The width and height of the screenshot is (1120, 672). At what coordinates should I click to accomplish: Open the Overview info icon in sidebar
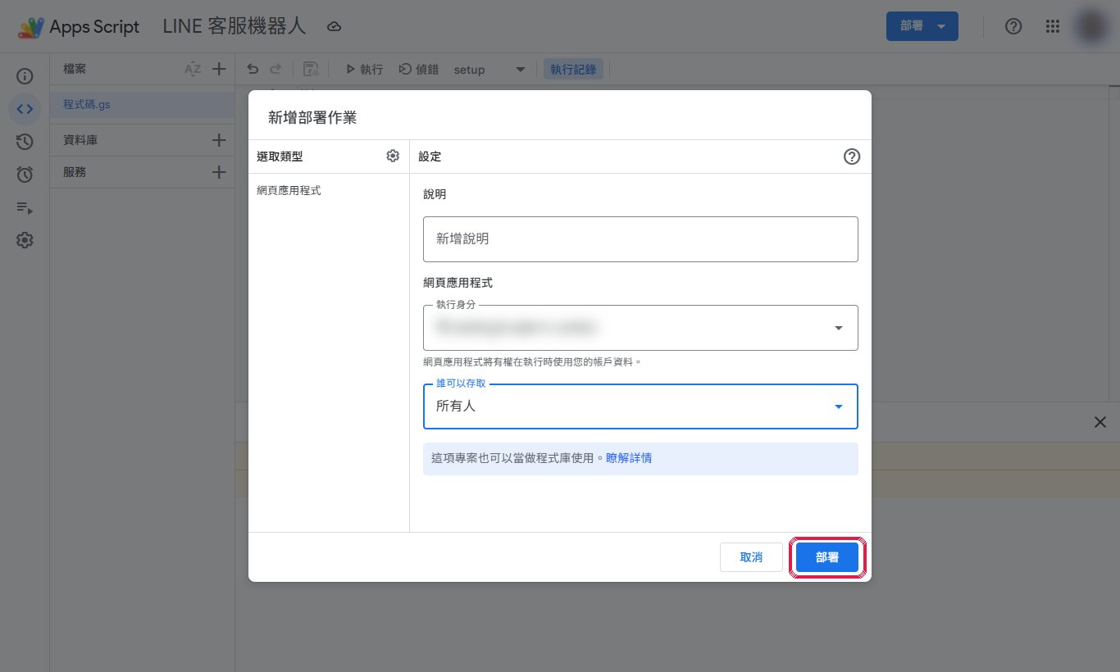(x=25, y=76)
